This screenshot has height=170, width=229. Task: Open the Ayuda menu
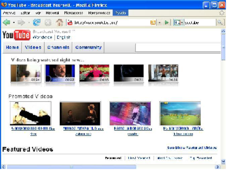pos(121,13)
